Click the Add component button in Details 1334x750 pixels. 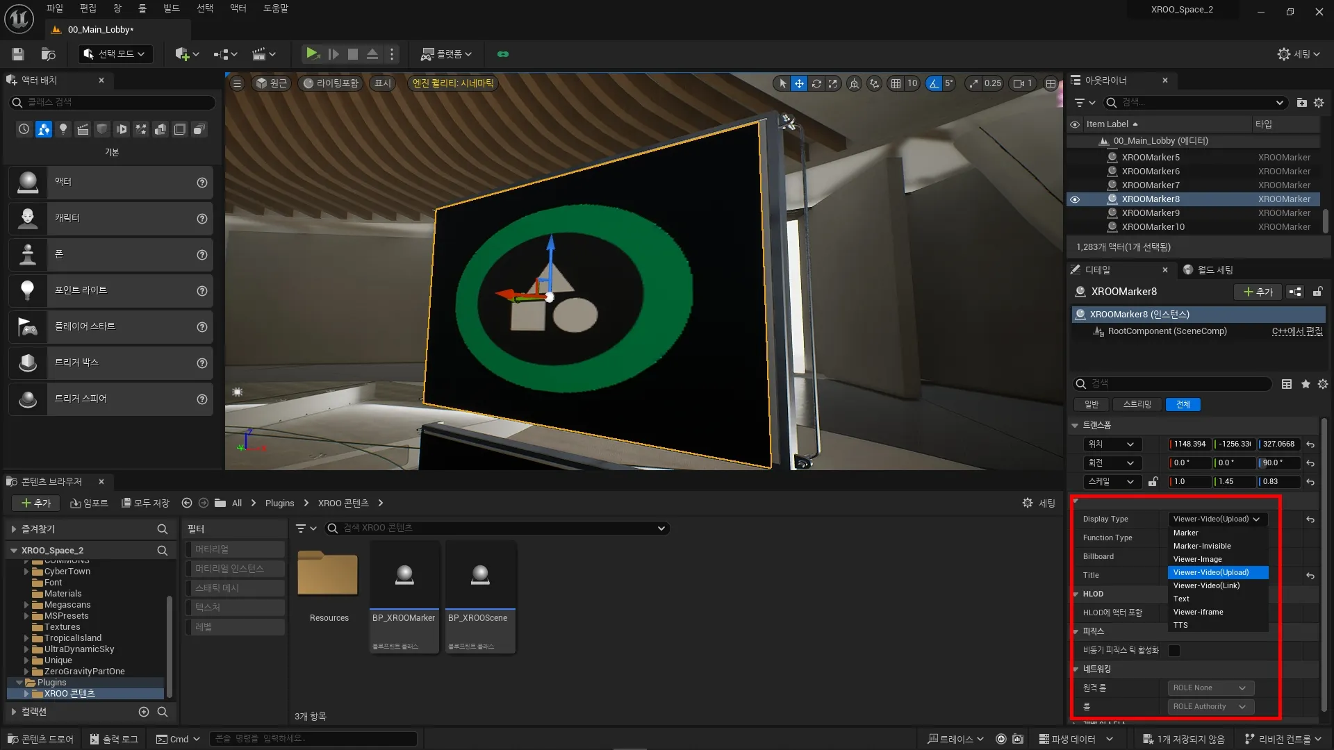pos(1258,292)
